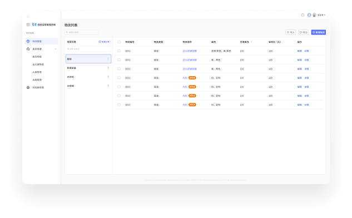
Task: Click the cube icon of 物资管理
Action: [x=28, y=41]
